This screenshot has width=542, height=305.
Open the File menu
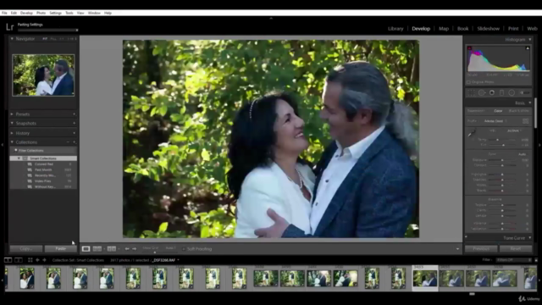[x=4, y=13]
